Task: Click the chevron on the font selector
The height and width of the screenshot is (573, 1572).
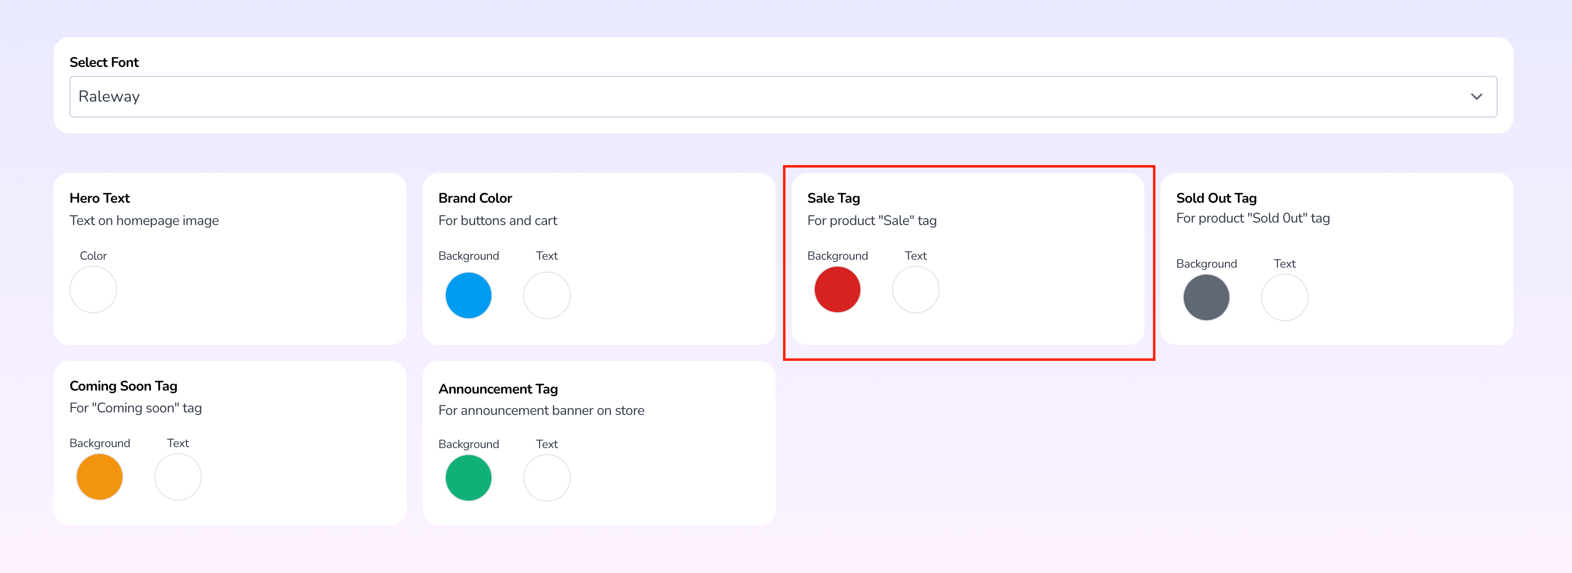Action: pos(1477,96)
